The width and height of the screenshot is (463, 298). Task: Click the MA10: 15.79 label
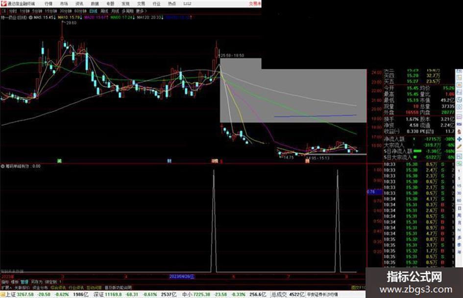tap(70, 18)
